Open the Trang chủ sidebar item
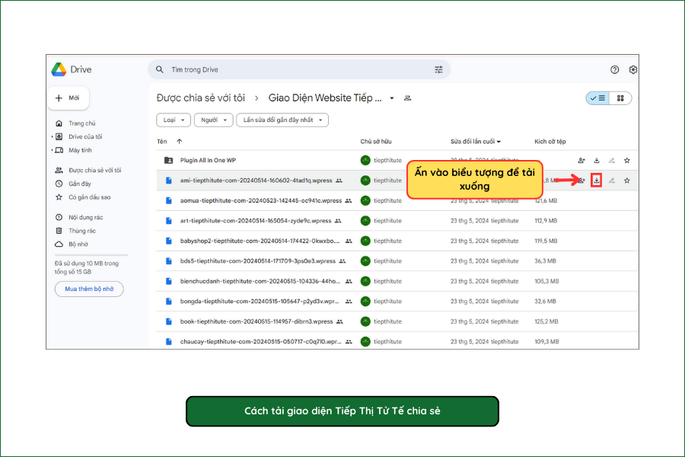 (x=81, y=123)
